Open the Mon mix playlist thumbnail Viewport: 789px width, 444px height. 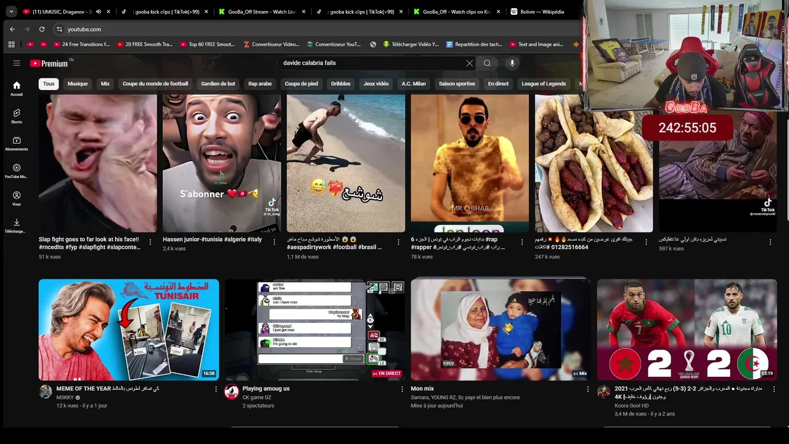pos(501,330)
